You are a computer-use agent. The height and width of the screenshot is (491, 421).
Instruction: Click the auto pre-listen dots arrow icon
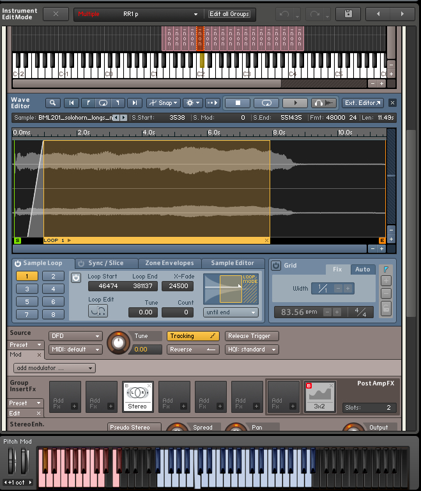click(212, 102)
